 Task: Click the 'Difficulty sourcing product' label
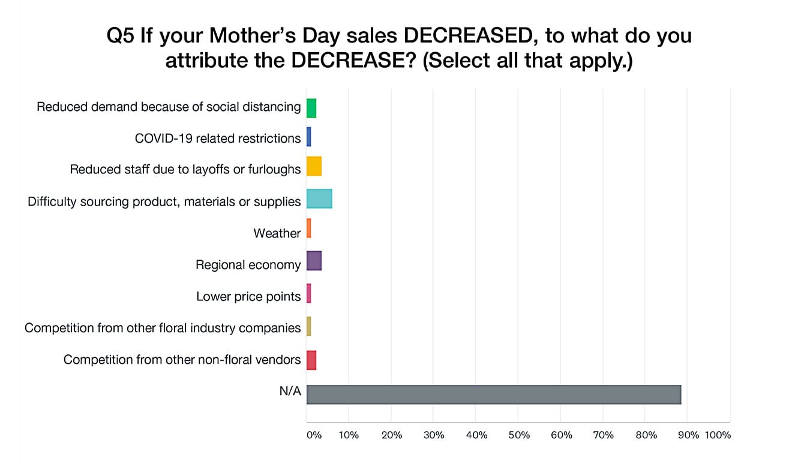click(x=164, y=201)
